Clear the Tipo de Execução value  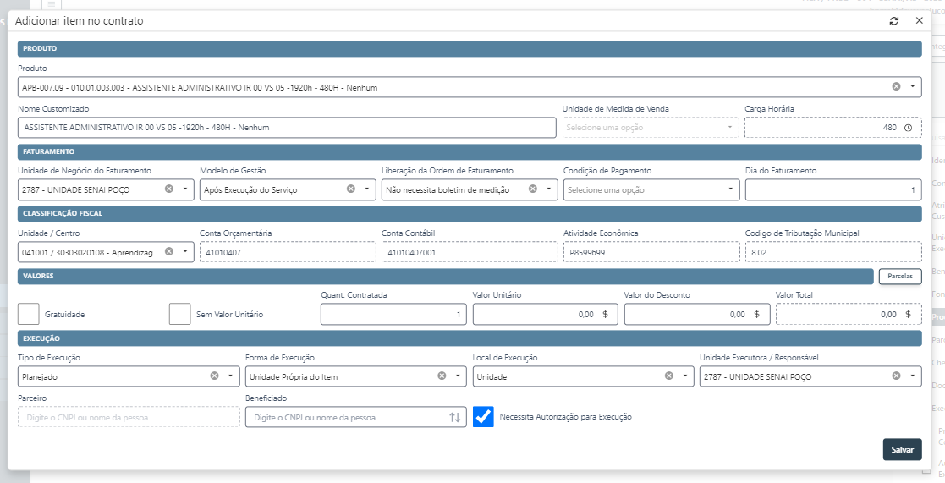pos(214,376)
